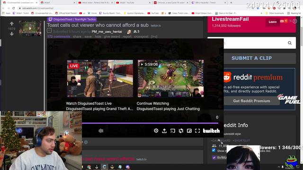Open the notification center in taskbar
303x170 pixels.
pos(298,167)
